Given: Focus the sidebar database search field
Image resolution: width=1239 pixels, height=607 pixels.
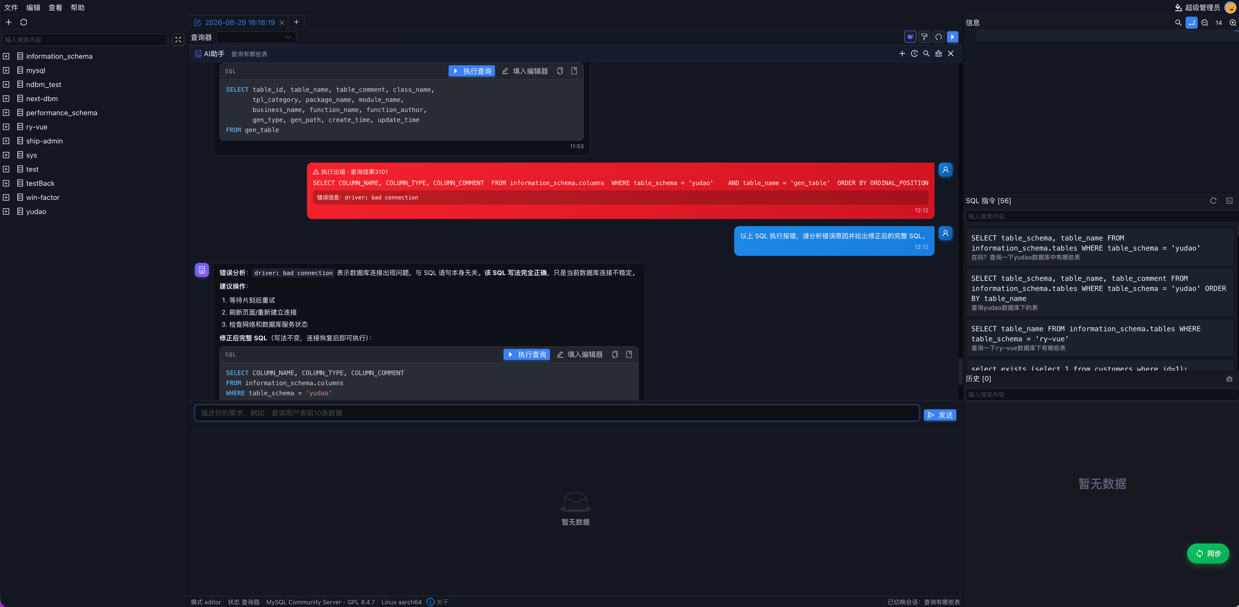Looking at the screenshot, I should click(x=85, y=39).
